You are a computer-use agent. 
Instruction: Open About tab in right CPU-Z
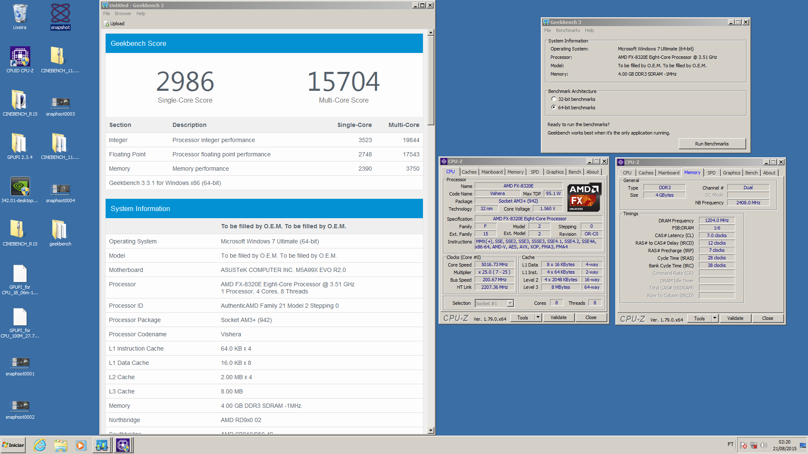point(769,173)
